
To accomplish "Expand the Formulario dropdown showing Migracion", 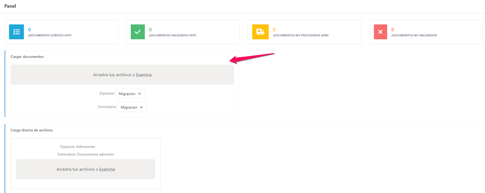I will pyautogui.click(x=132, y=107).
